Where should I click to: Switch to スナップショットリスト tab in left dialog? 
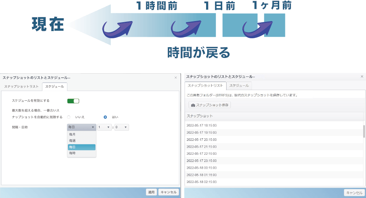pyautogui.click(x=22, y=86)
